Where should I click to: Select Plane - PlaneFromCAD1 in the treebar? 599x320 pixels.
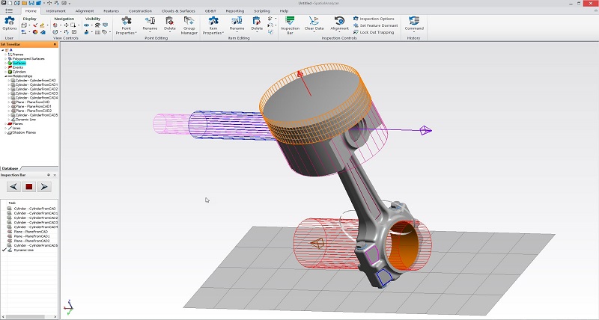(33, 106)
